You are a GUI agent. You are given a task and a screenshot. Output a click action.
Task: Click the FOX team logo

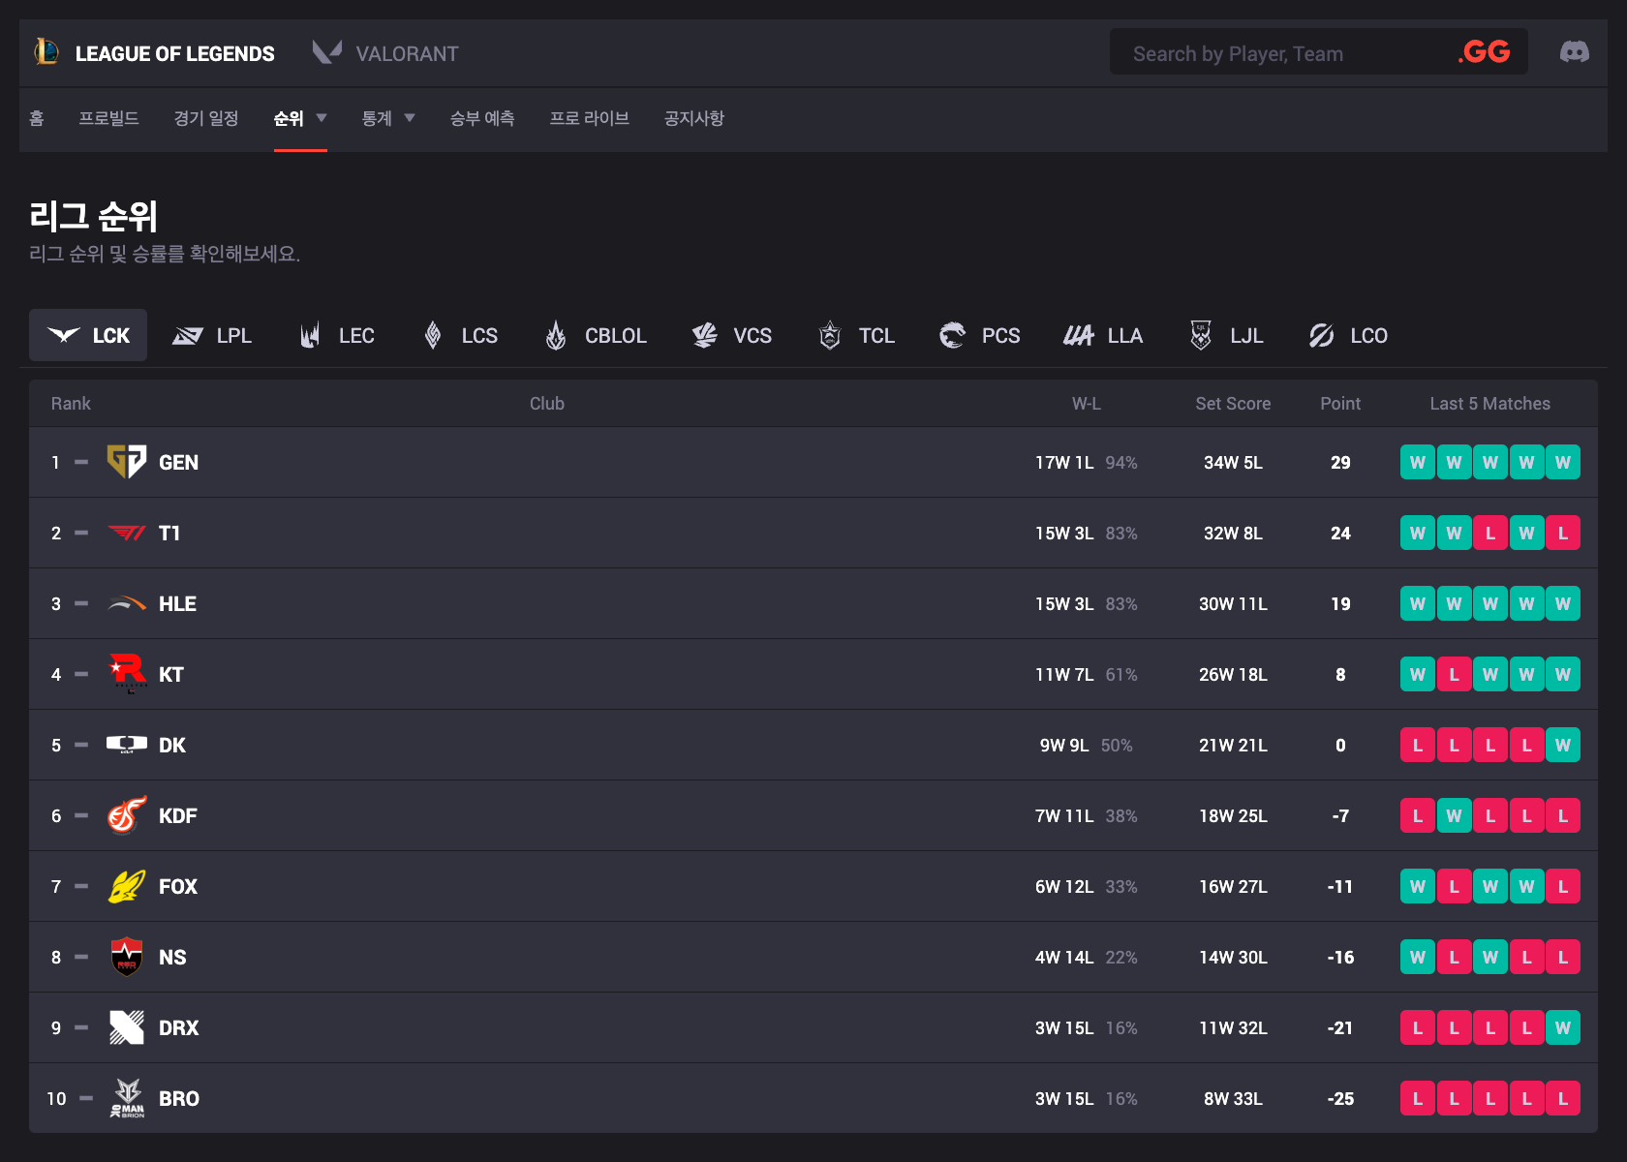pyautogui.click(x=127, y=886)
